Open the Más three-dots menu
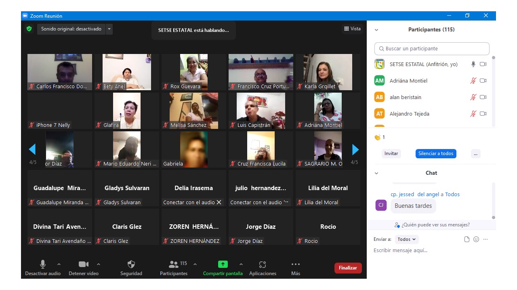 [296, 264]
